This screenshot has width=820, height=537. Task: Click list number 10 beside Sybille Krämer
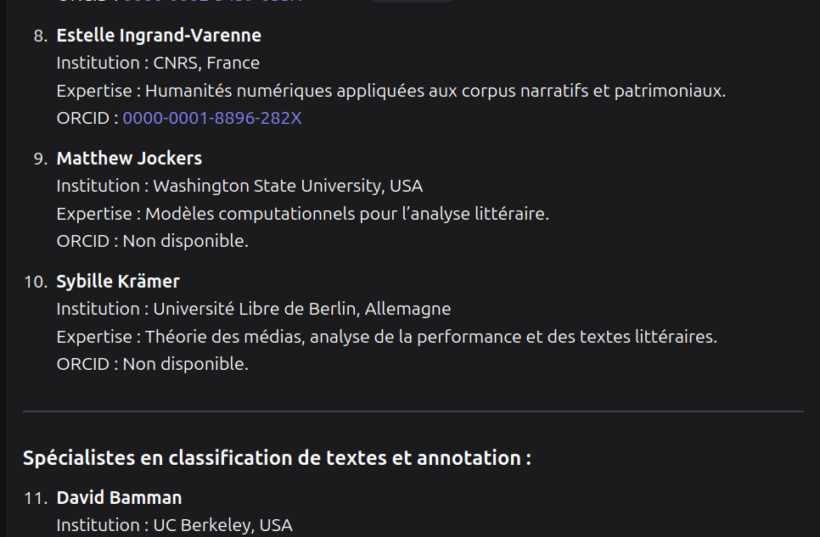click(36, 282)
